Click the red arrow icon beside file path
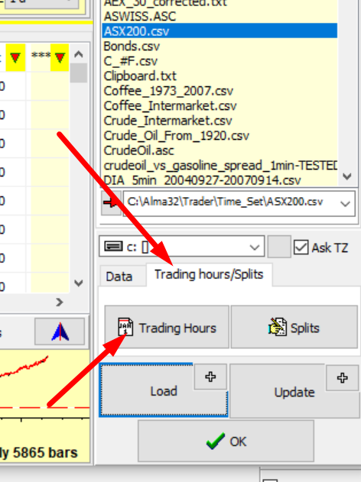 coord(111,203)
